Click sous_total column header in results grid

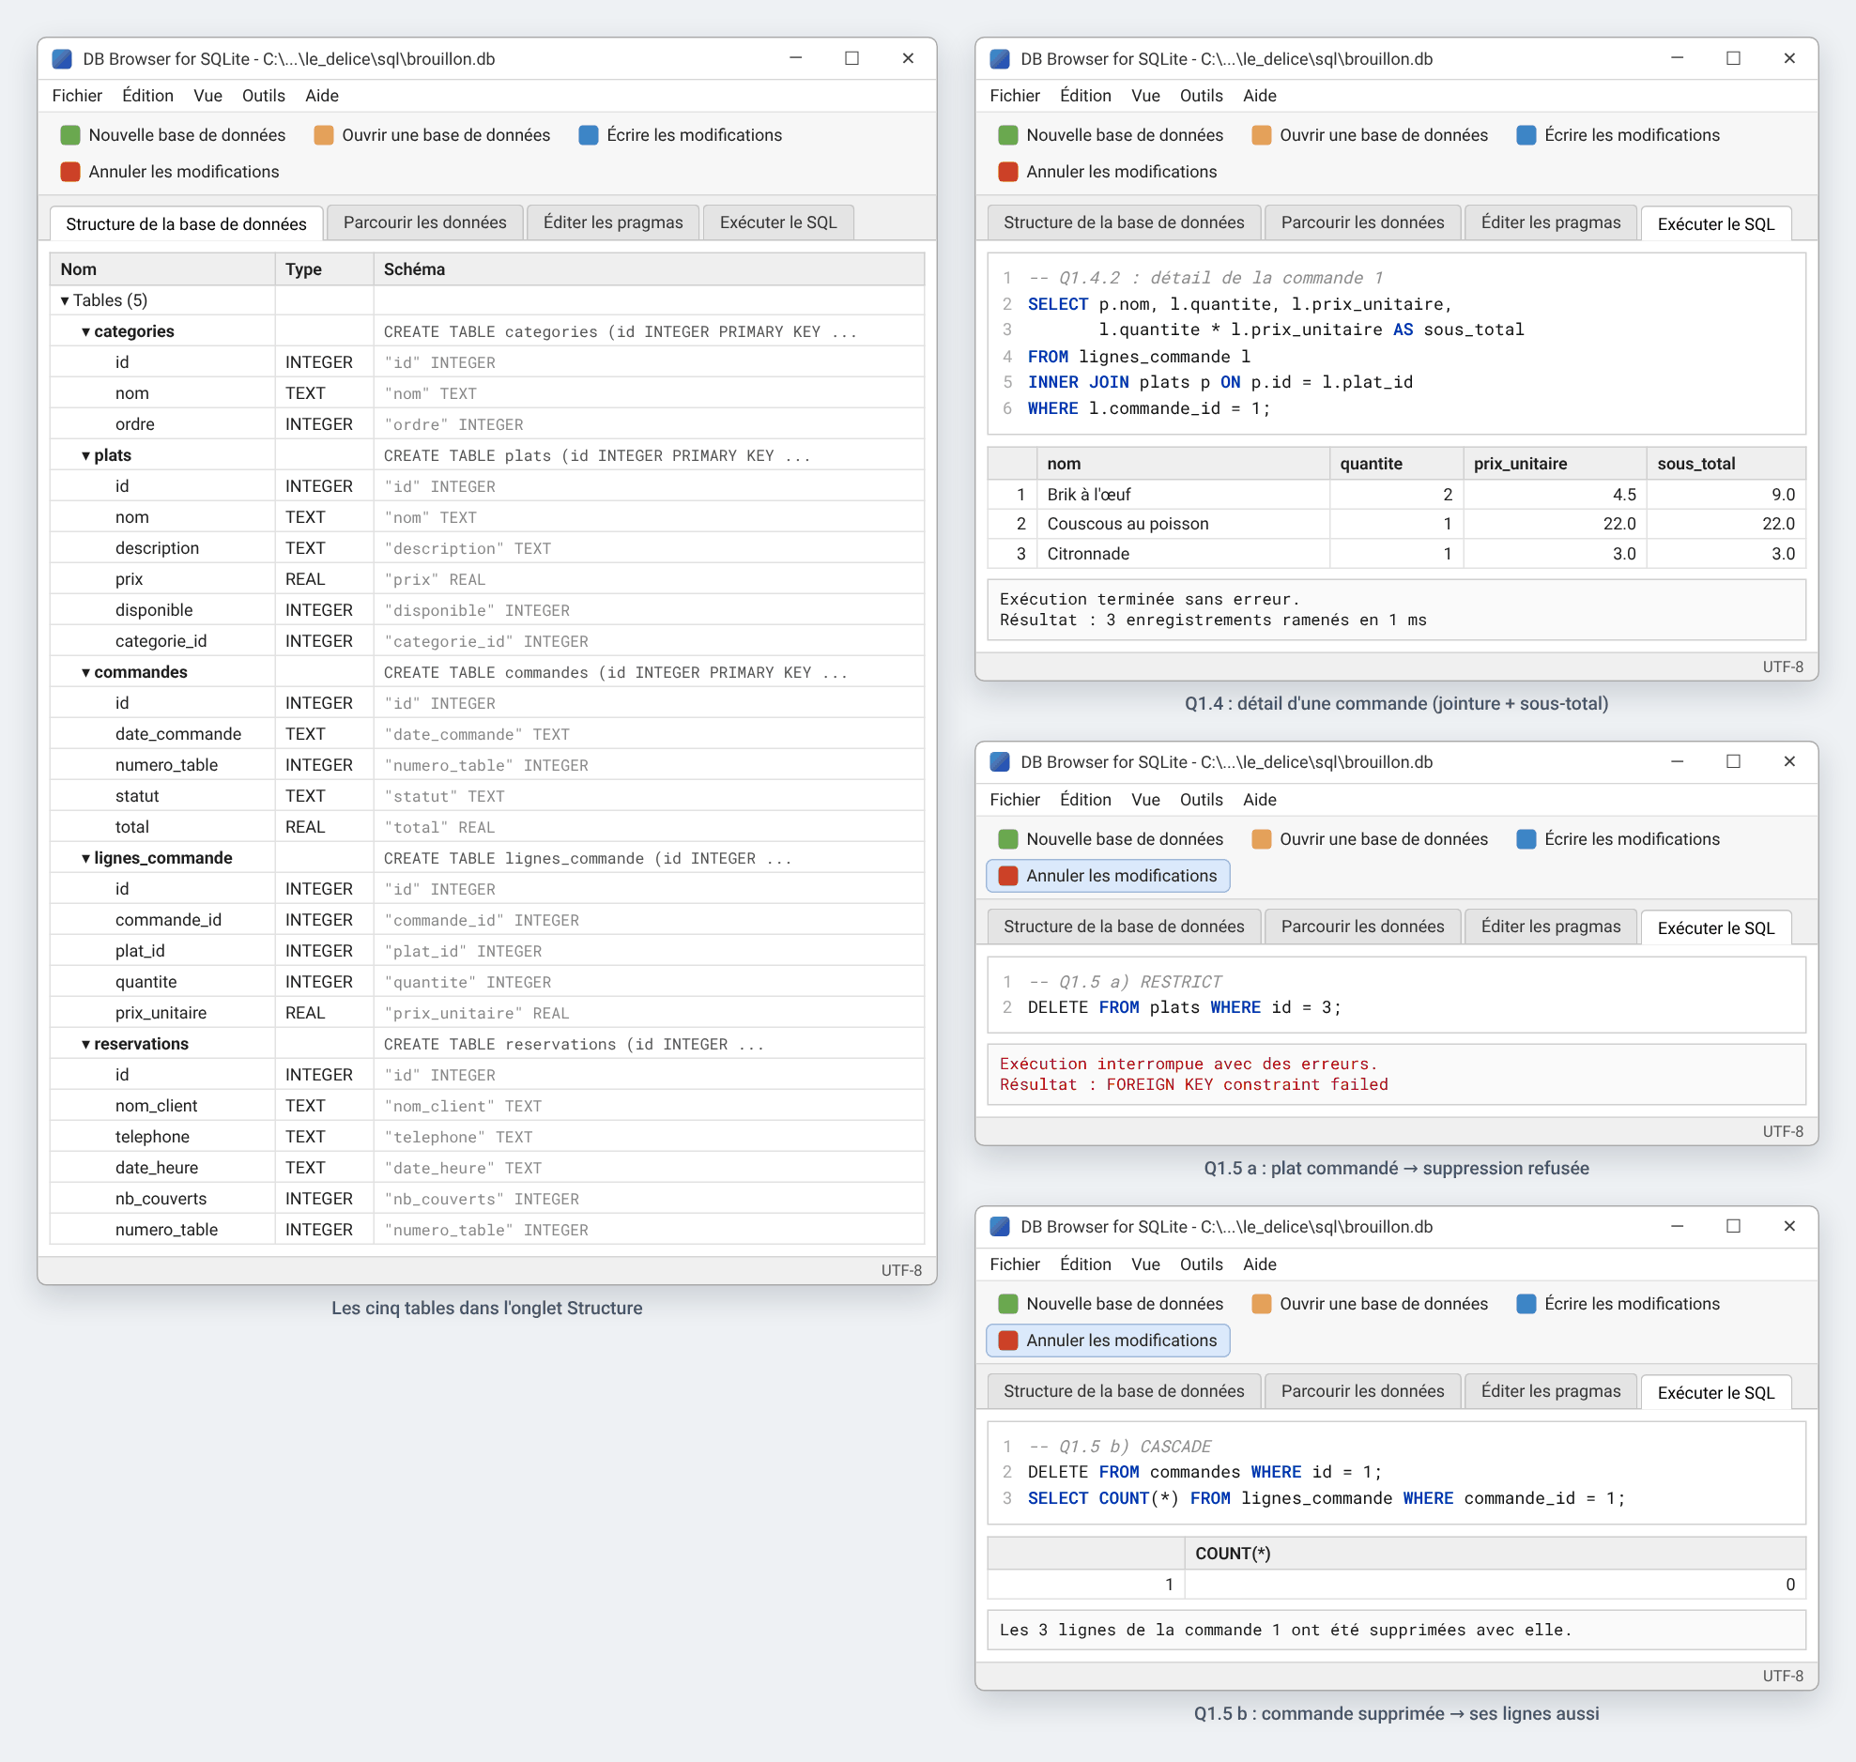(1726, 463)
